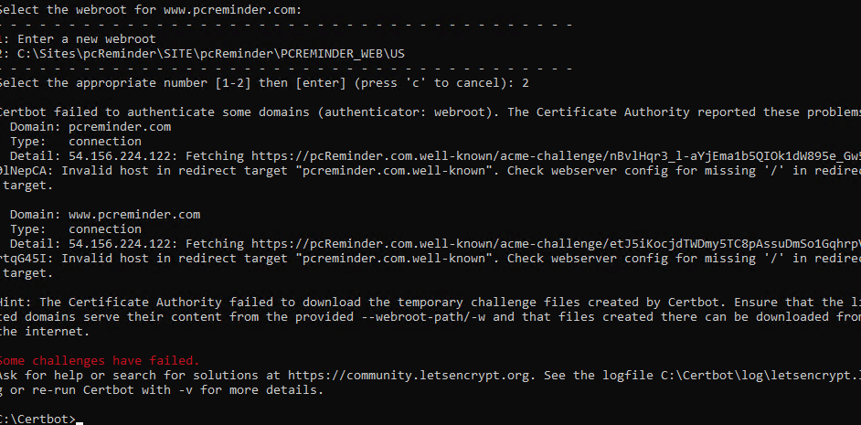The image size is (861, 425).
Task: Click the first "Type: connection" line
Action: [x=76, y=142]
